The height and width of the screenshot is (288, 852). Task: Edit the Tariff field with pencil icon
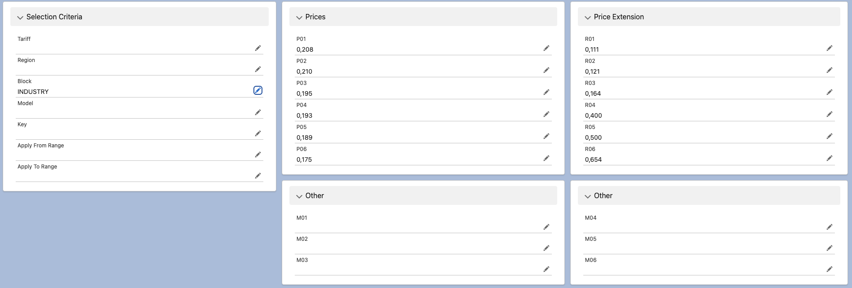click(x=258, y=48)
